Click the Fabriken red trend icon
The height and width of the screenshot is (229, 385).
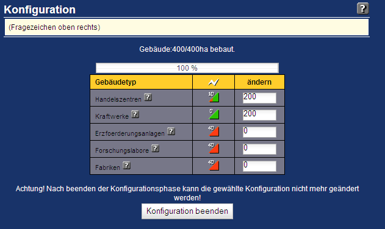pyautogui.click(x=214, y=165)
